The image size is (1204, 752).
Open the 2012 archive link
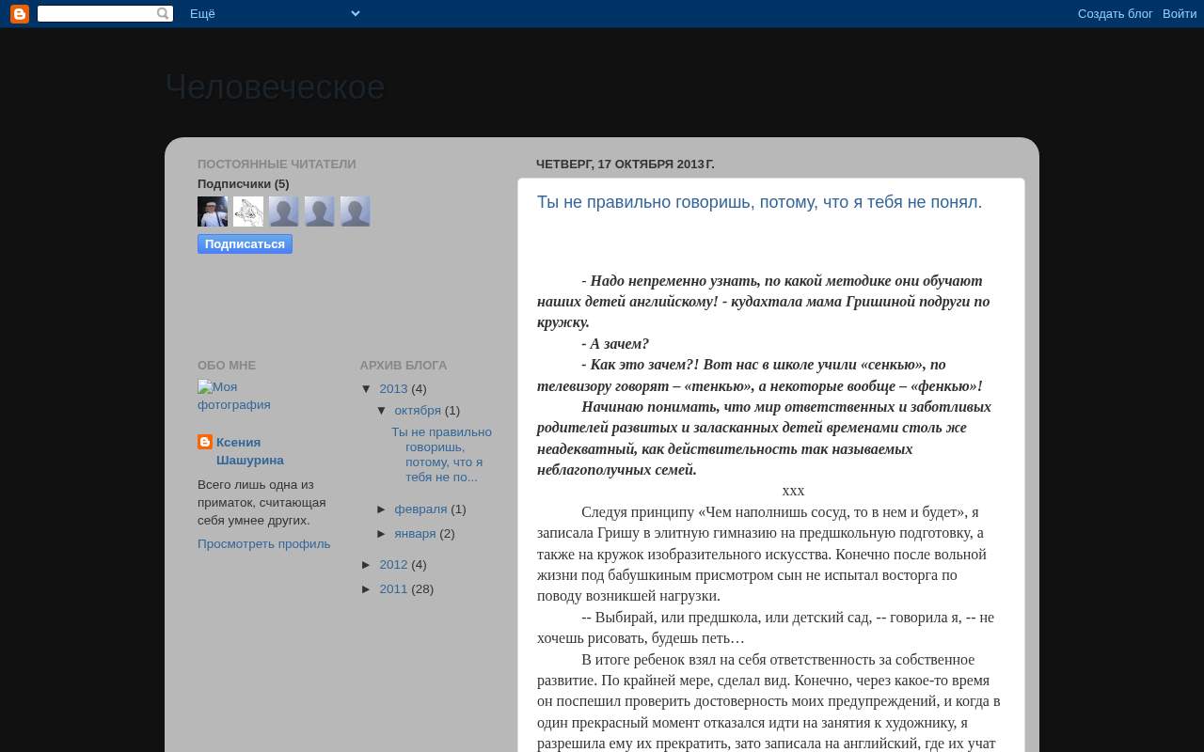[x=393, y=565]
